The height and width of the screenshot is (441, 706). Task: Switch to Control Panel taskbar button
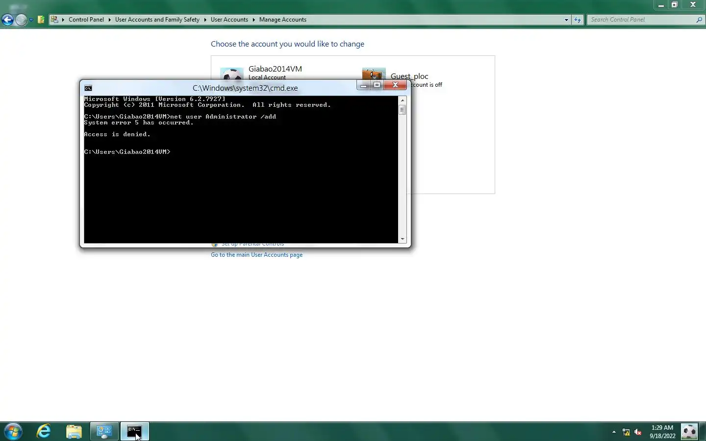104,432
